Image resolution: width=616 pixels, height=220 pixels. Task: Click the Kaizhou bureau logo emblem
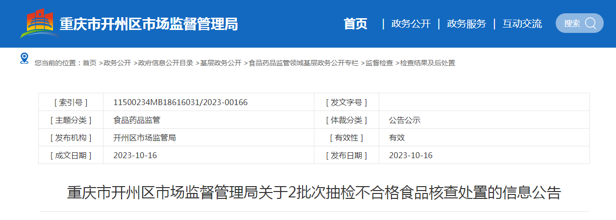coord(39,23)
